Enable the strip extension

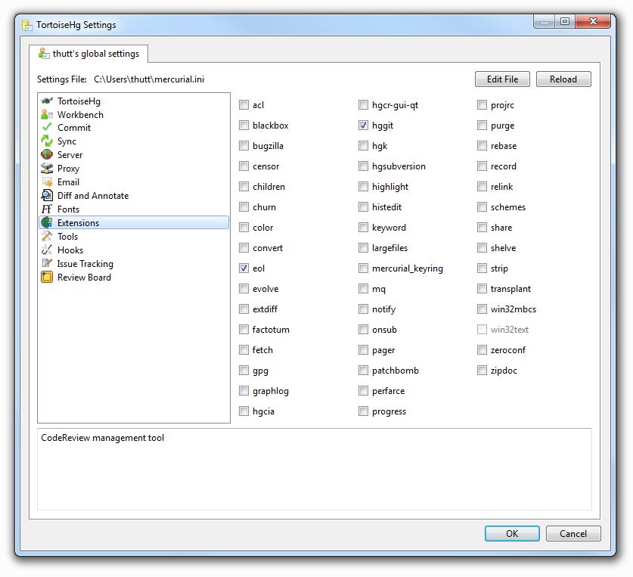pos(482,268)
